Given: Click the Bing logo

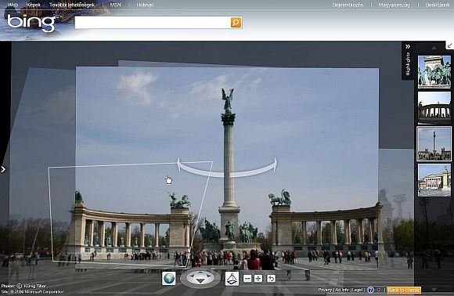Looking at the screenshot, I should (x=31, y=23).
